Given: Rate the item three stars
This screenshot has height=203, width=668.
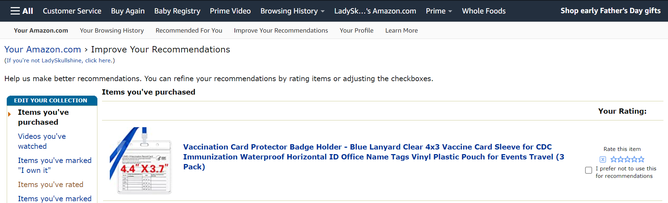Looking at the screenshot, I should 627,159.
